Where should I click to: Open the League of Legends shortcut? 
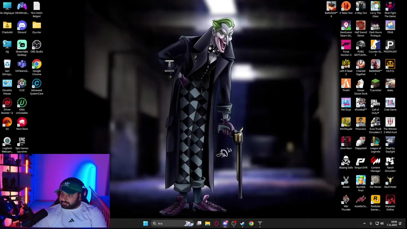point(375,145)
